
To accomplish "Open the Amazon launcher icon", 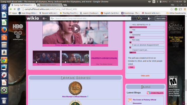I will pos(4,52).
